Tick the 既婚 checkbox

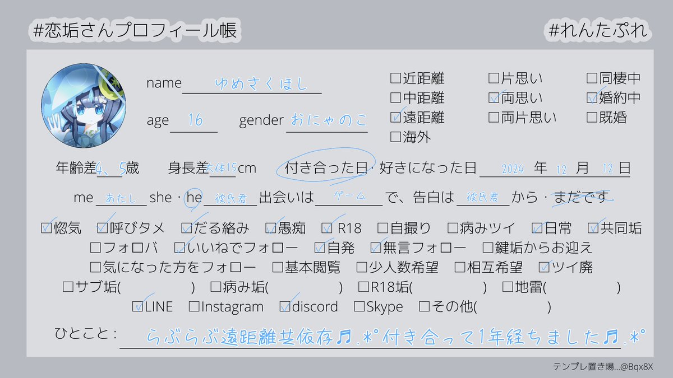[x=592, y=118]
